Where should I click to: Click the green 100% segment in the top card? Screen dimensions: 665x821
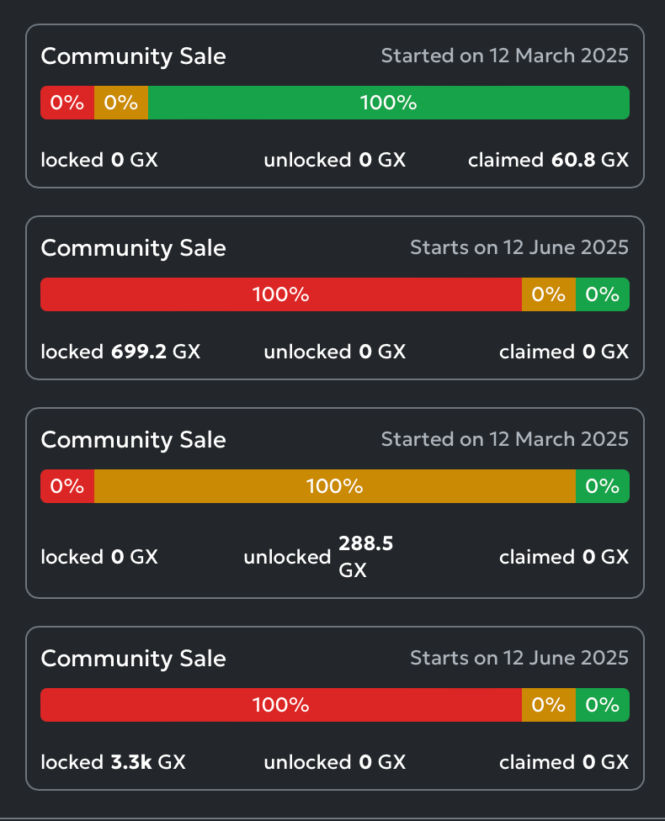pyautogui.click(x=388, y=103)
